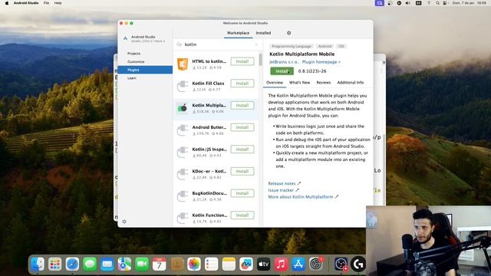
Task: Focus the plugin search field containing kotlin
Action: 218,44
